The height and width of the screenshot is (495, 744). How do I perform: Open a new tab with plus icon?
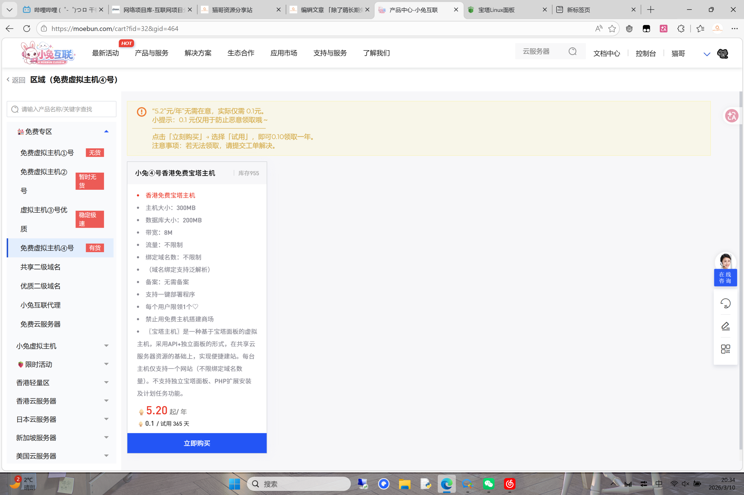[651, 10]
